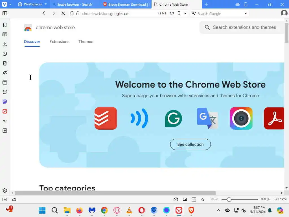View site info padlock icon
The image size is (289, 217).
[78, 13]
